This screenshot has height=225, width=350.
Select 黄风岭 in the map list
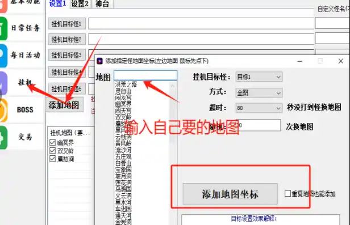point(123,143)
